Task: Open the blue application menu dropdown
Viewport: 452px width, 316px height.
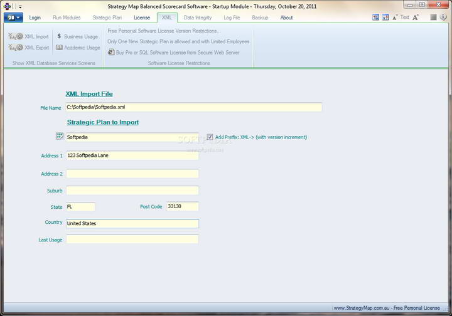Action: click(13, 18)
